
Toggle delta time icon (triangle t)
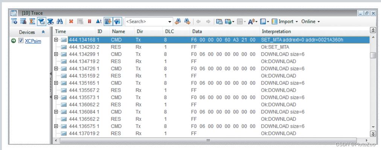coord(99,21)
